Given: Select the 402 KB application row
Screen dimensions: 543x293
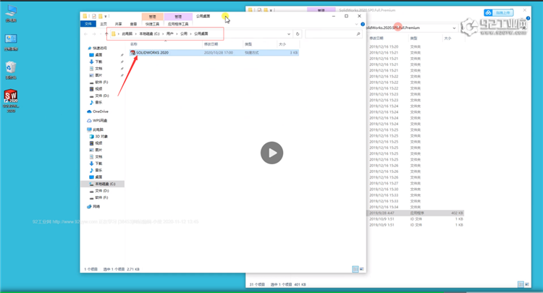Looking at the screenshot, I should coord(416,213).
